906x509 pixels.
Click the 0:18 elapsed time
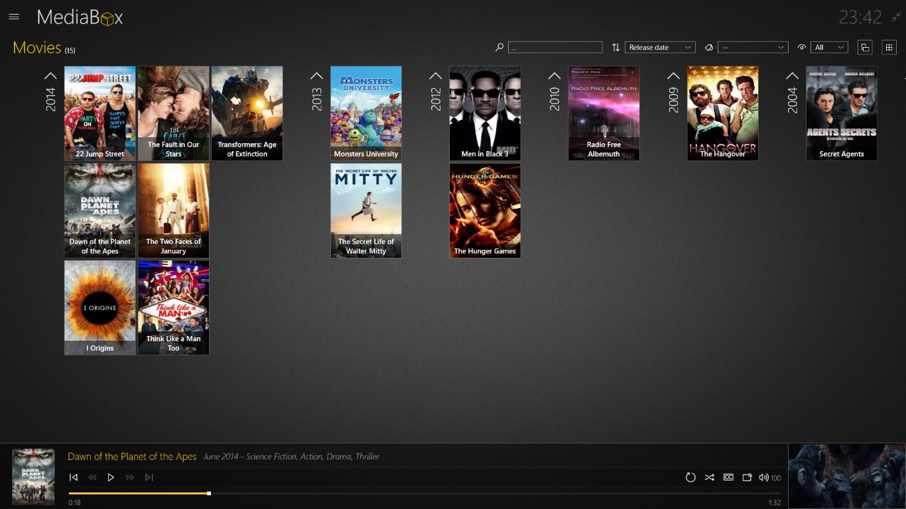[74, 503]
